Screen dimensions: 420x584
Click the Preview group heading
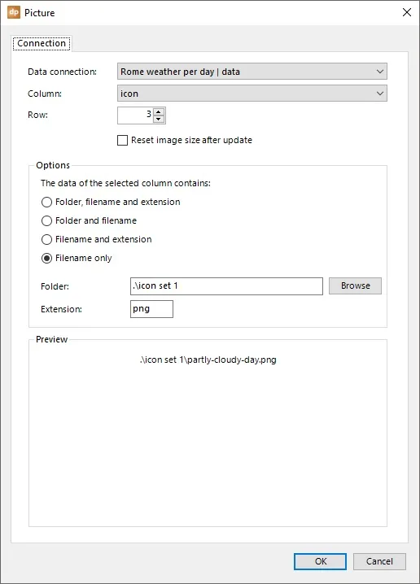52,339
